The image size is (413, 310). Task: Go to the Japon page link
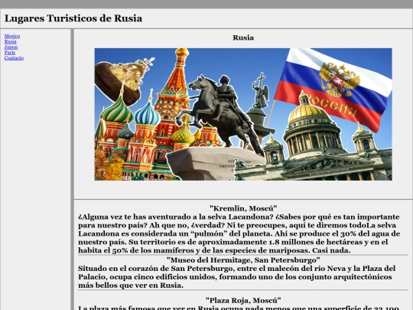tap(11, 47)
